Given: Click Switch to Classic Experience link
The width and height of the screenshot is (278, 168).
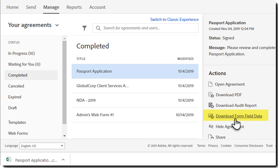Looking at the screenshot, I should tap(174, 19).
